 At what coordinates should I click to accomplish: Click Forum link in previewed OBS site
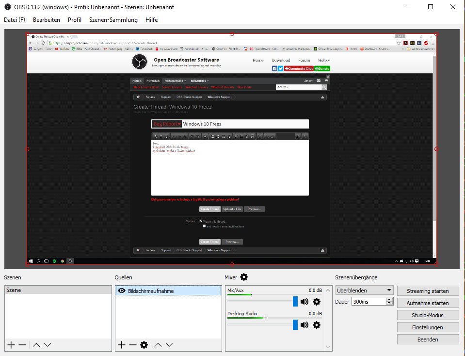pyautogui.click(x=304, y=60)
